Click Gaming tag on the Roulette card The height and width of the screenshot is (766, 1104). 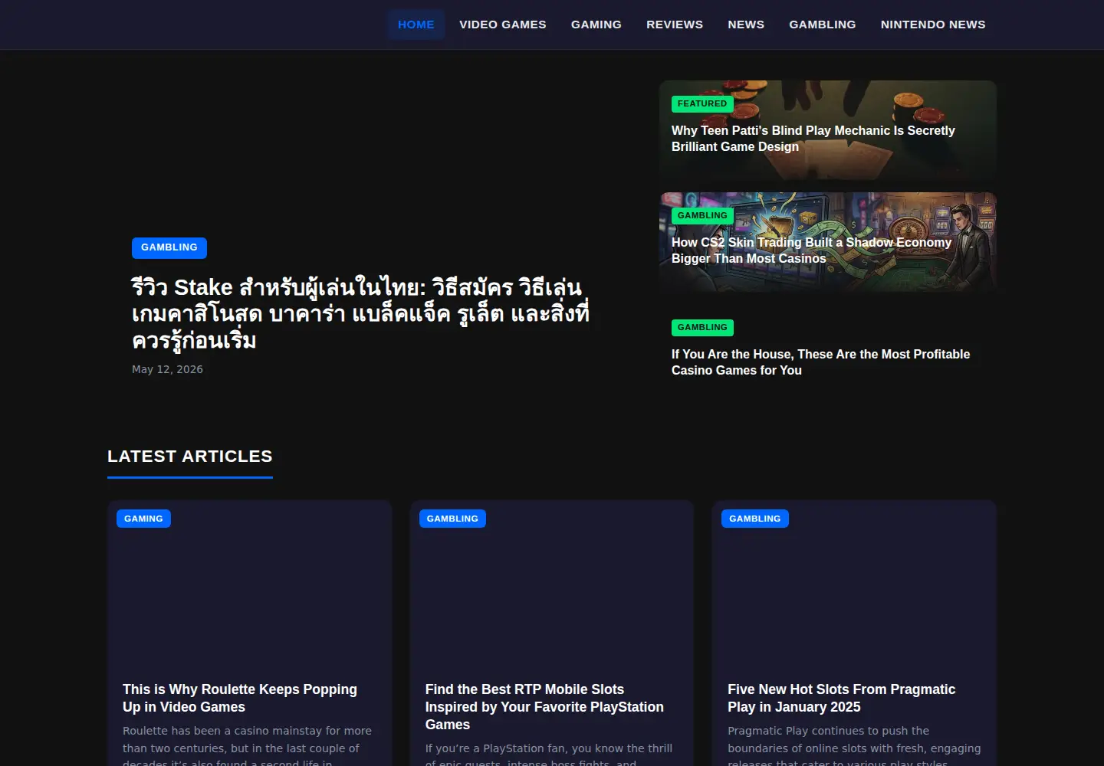tap(143, 519)
